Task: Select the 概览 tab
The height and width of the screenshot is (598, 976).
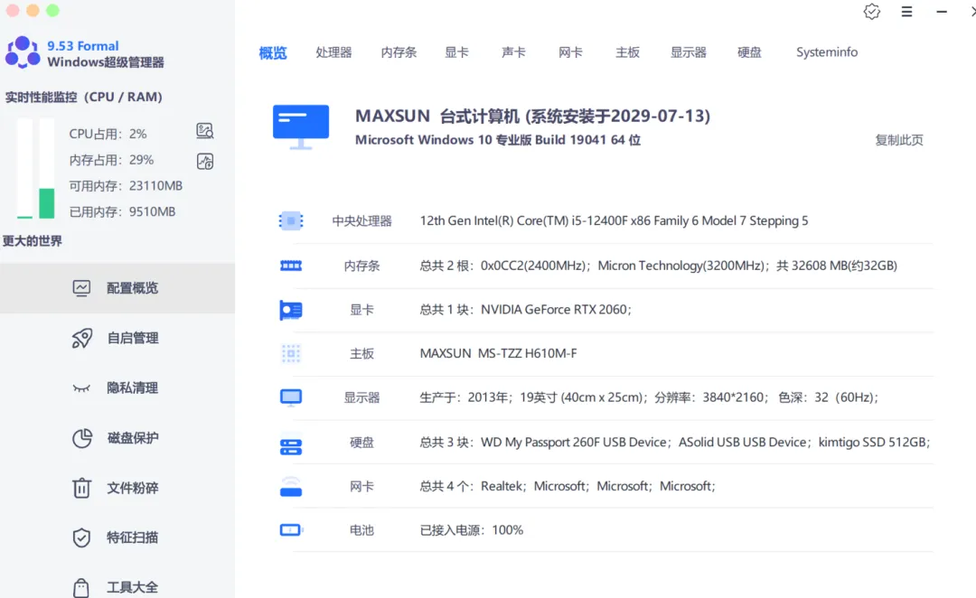Action: [x=273, y=53]
